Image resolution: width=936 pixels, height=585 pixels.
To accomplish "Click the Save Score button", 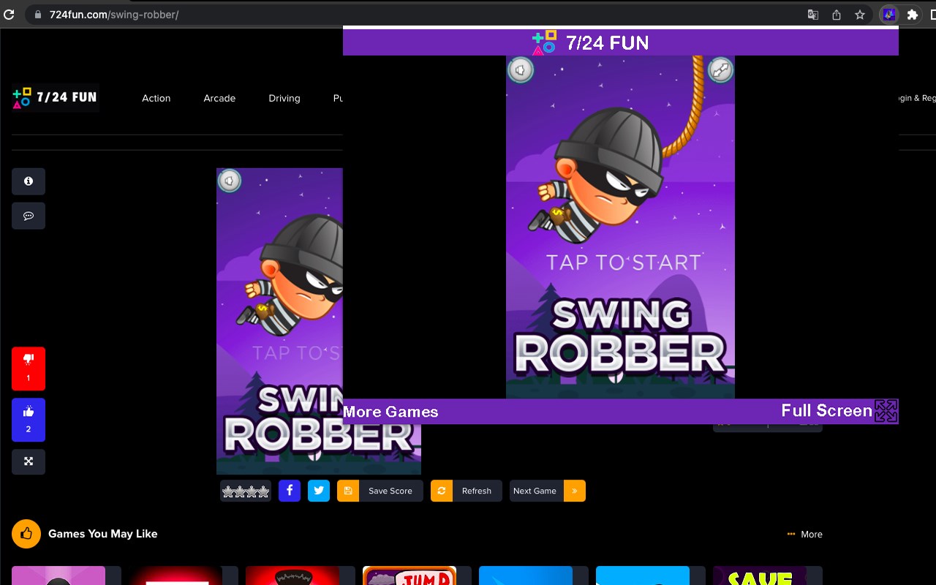I will [380, 491].
